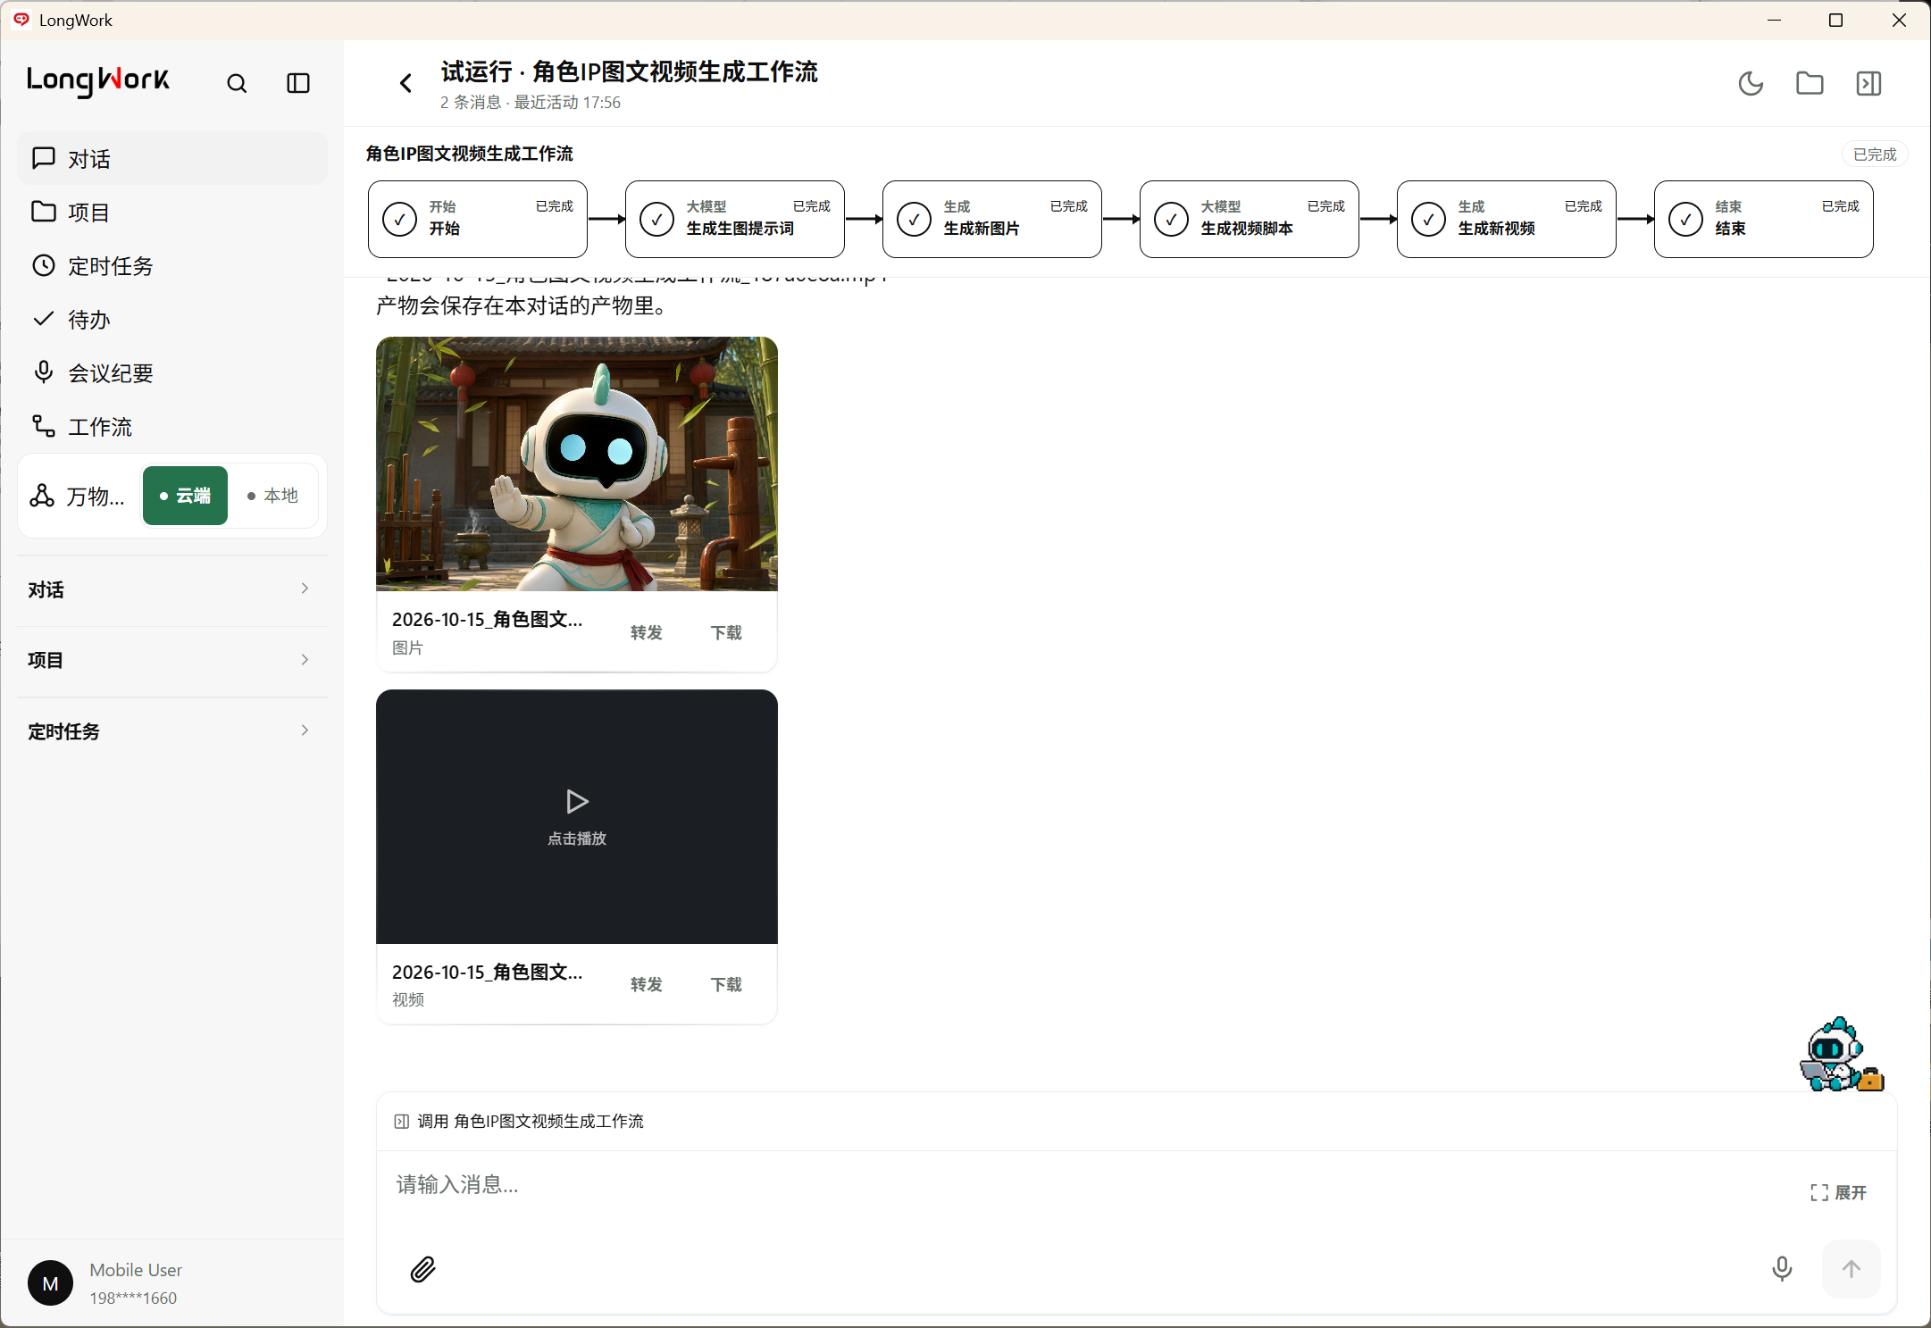Viewport: 1931px width, 1328px height.
Task: Open the generated robot image thumbnail
Action: pos(577,464)
